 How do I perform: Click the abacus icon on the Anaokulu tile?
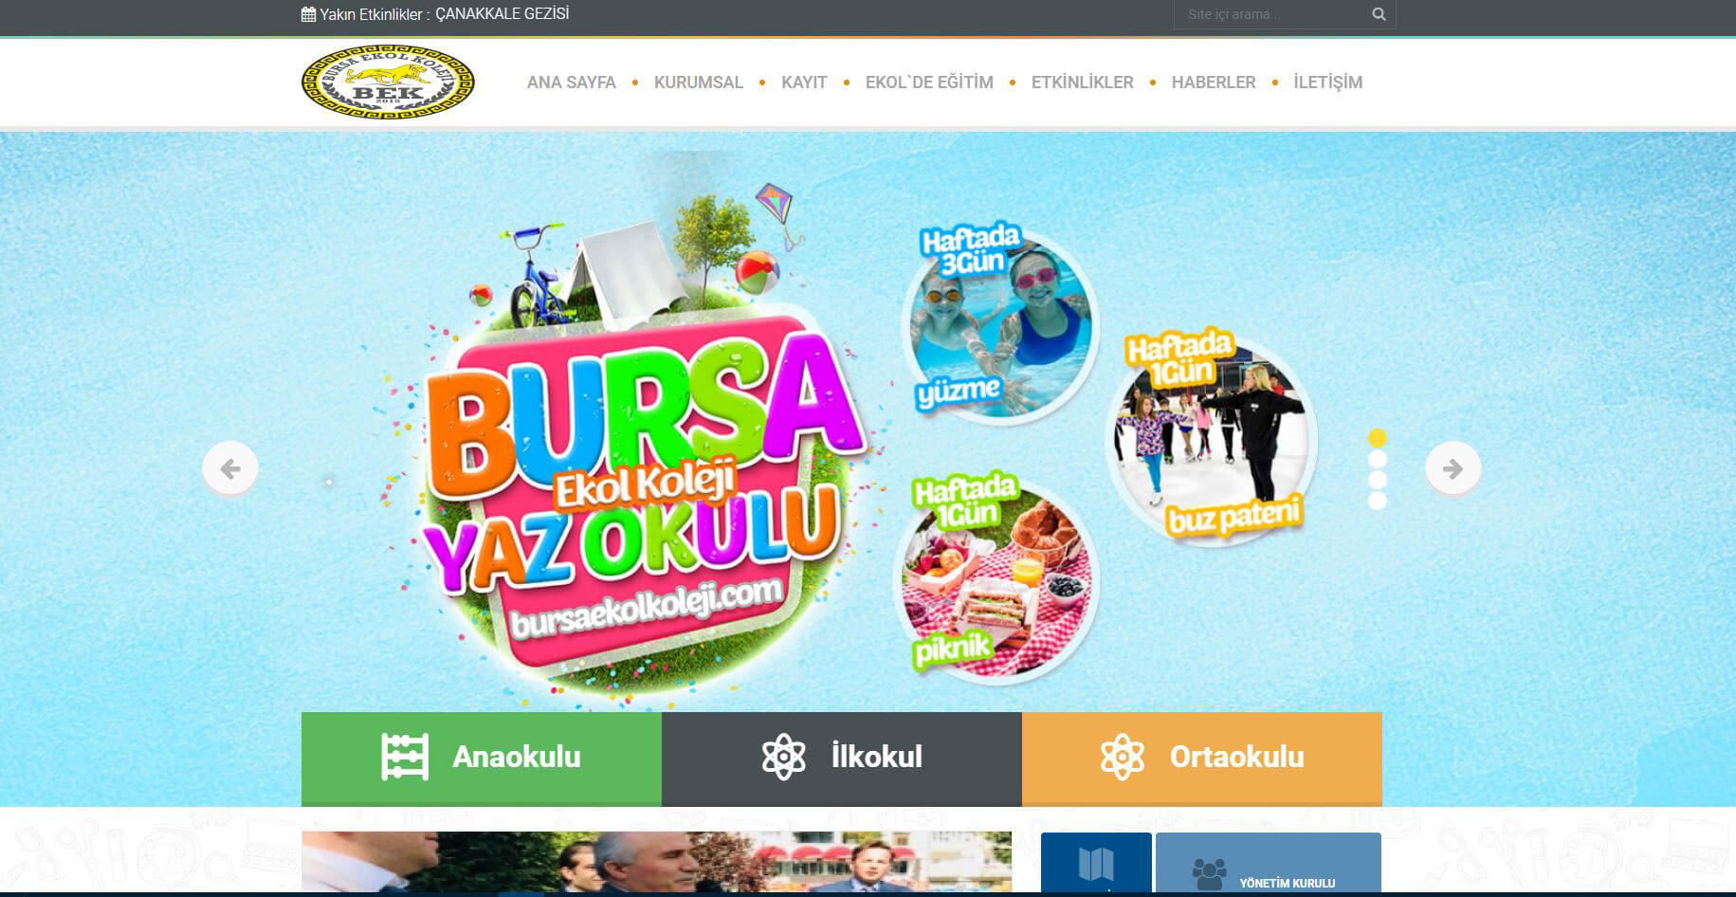[x=405, y=757]
